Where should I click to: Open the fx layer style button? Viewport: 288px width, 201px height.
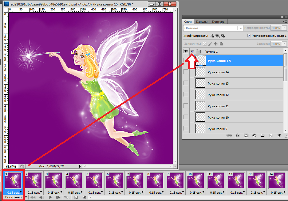click(238, 135)
